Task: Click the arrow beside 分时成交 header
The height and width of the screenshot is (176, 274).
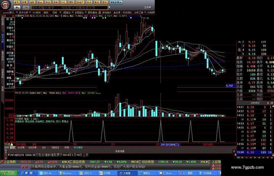Action: [268, 103]
